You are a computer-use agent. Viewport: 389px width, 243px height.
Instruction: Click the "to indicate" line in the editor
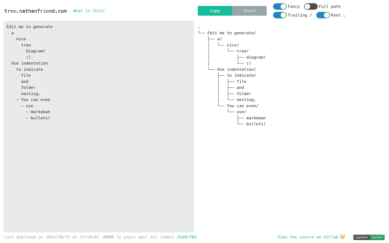pyautogui.click(x=29, y=69)
